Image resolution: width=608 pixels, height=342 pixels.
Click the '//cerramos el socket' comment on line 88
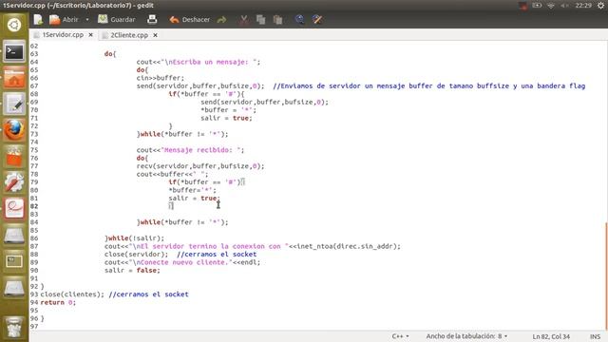217,255
